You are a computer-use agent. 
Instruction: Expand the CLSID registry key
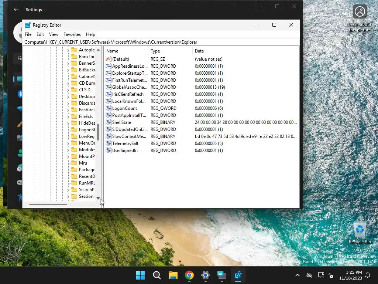pyautogui.click(x=68, y=90)
